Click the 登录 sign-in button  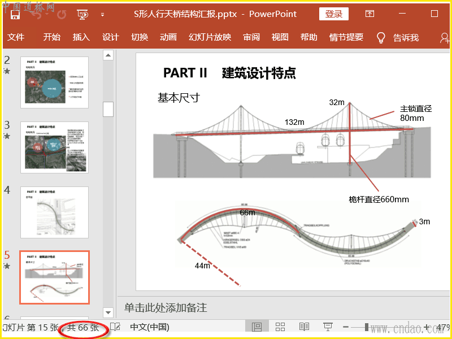(x=333, y=14)
